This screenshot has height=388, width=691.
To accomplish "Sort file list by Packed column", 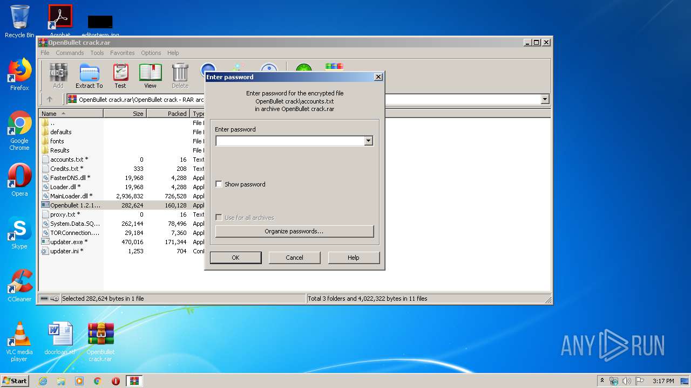I will pos(168,114).
